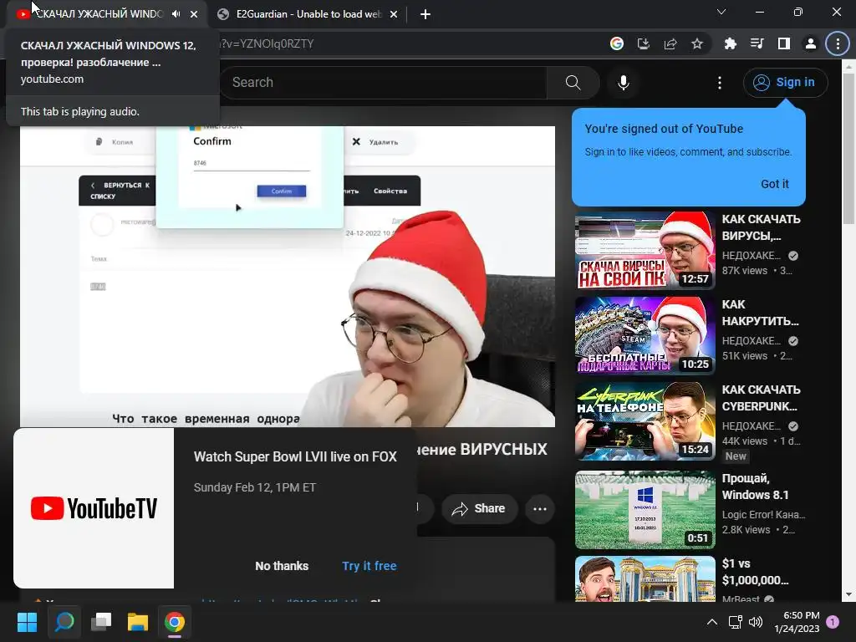The image size is (856, 642).
Task: Click the page scrollbar thumb
Action: coord(848,147)
